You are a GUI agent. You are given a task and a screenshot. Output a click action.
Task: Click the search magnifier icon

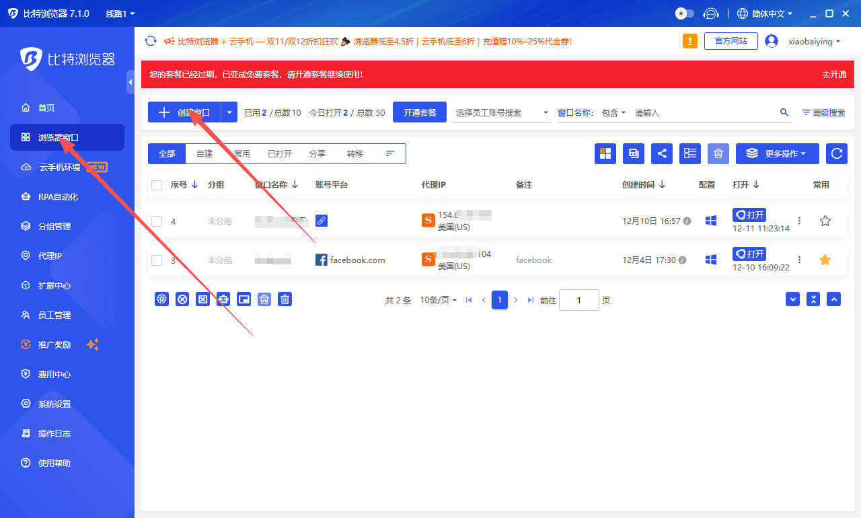(x=784, y=112)
